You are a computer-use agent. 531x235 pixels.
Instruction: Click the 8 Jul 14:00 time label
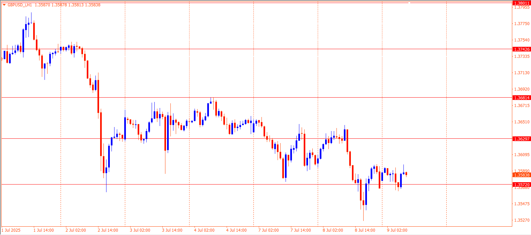coord(365,230)
